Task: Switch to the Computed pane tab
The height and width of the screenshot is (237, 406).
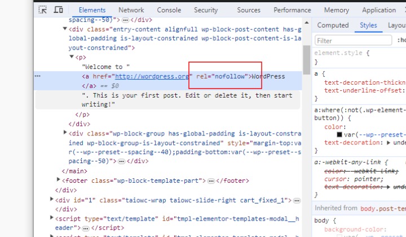Action: point(333,25)
